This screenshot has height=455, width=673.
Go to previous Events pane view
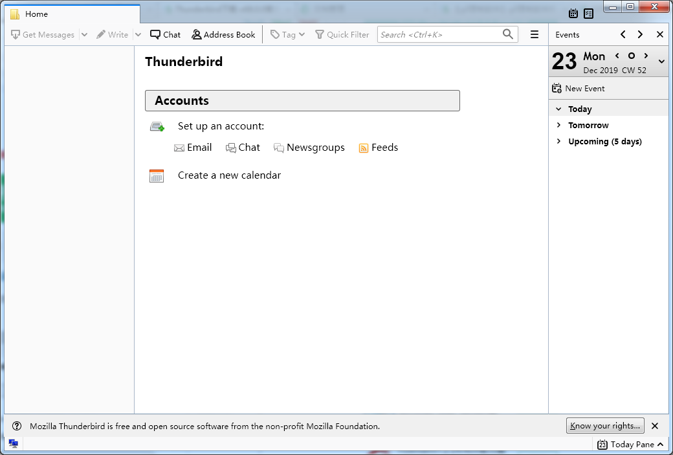pos(623,35)
